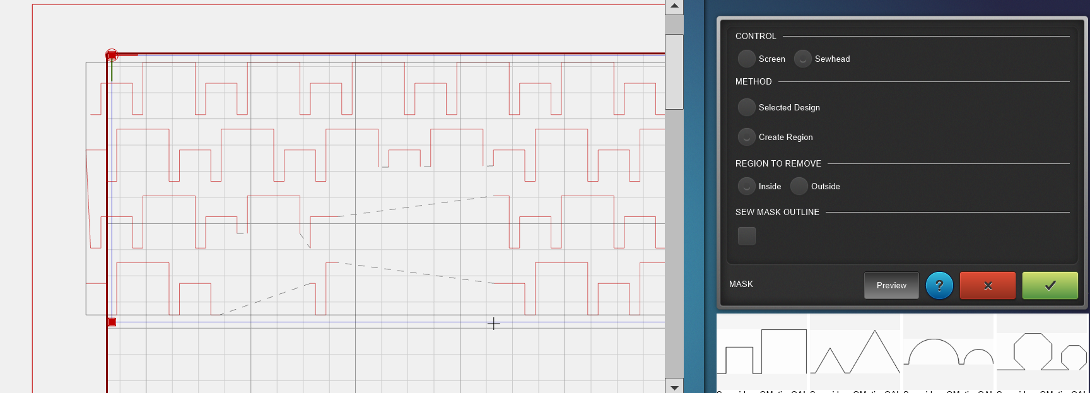Set region to remove to Outside
This screenshot has height=393, width=1090.
pos(799,186)
